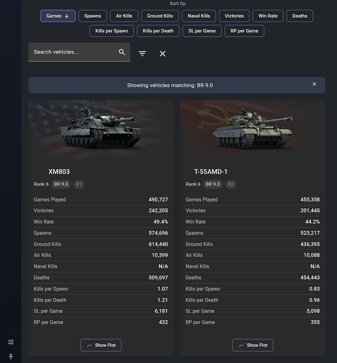Screen dimensions: 337x363
Task: Sort vehicles by Kills per Spawn
Action: tap(111, 31)
